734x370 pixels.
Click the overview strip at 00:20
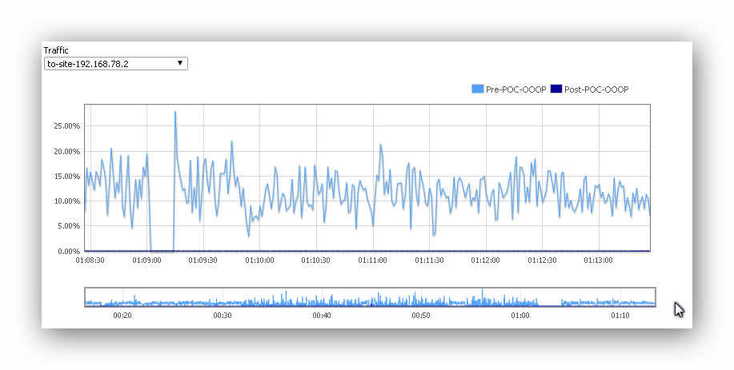pos(122,301)
